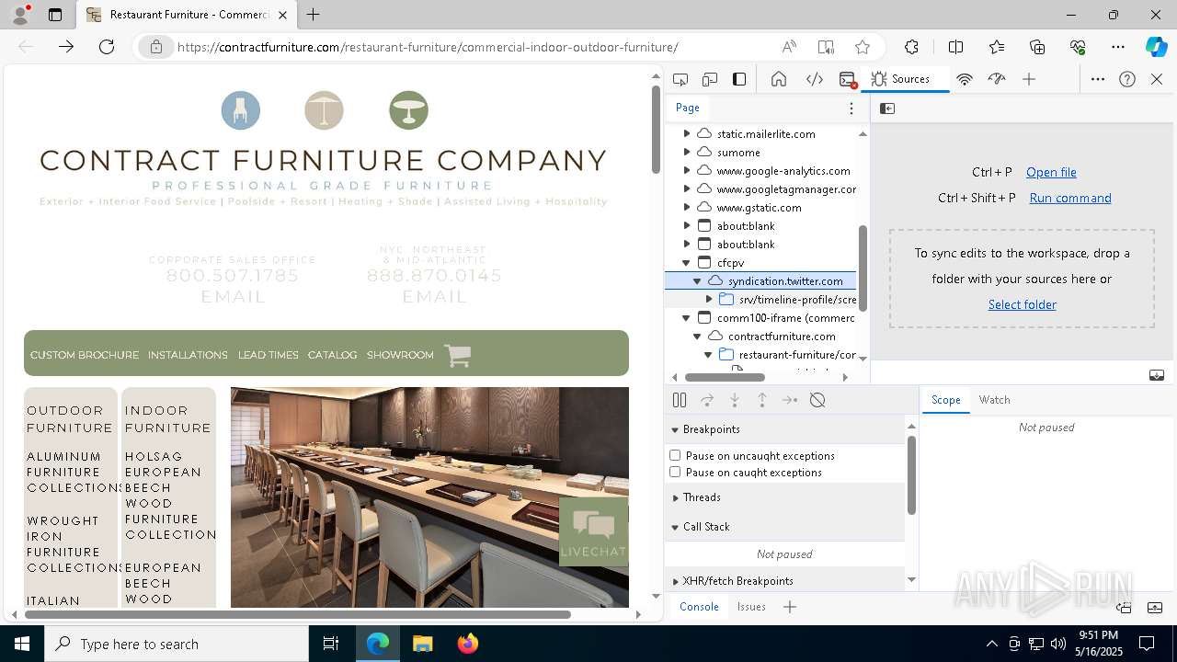Viewport: 1177px width, 662px height.
Task: Open the INSTALLATIONS menu link
Action: 188,355
